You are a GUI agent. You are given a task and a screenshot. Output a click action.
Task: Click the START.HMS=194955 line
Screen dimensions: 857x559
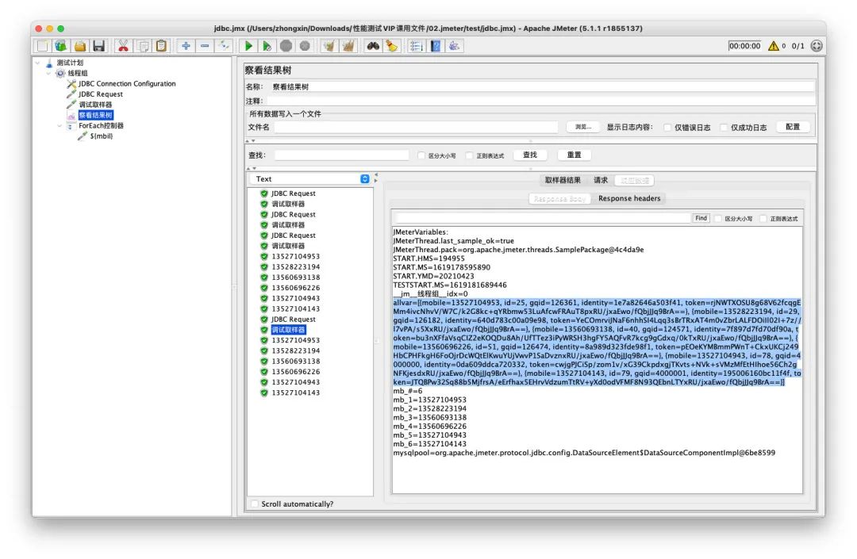[428, 258]
